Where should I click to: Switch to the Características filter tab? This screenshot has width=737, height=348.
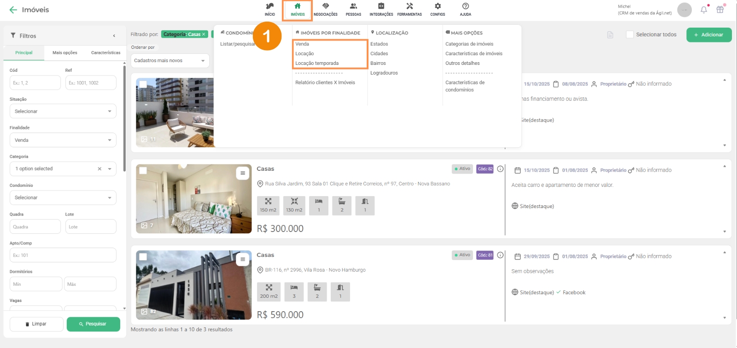[105, 53]
